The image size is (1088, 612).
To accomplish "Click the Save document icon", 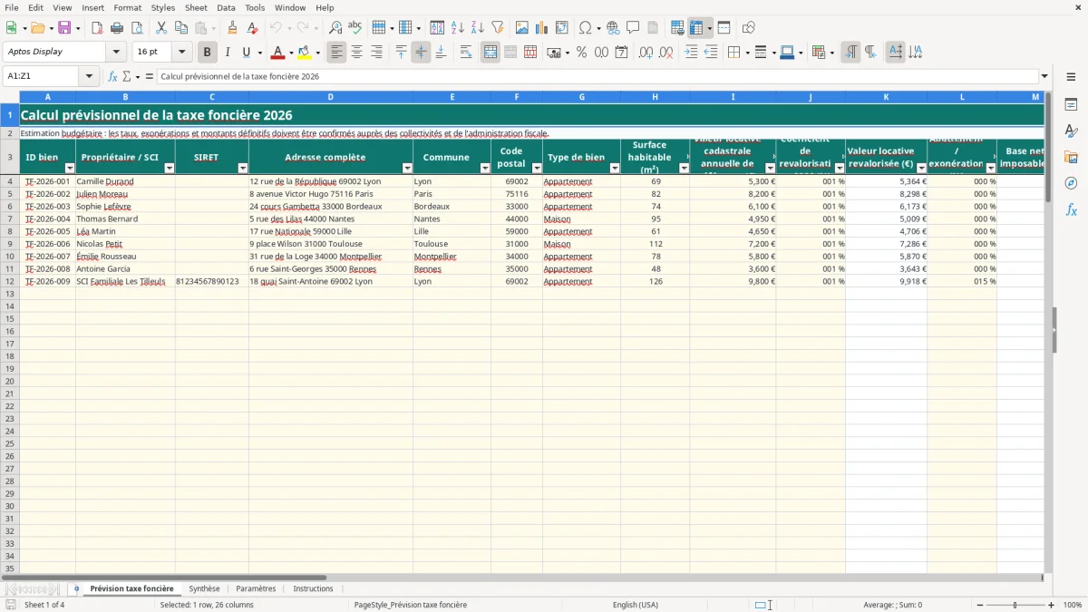I will coord(63,28).
